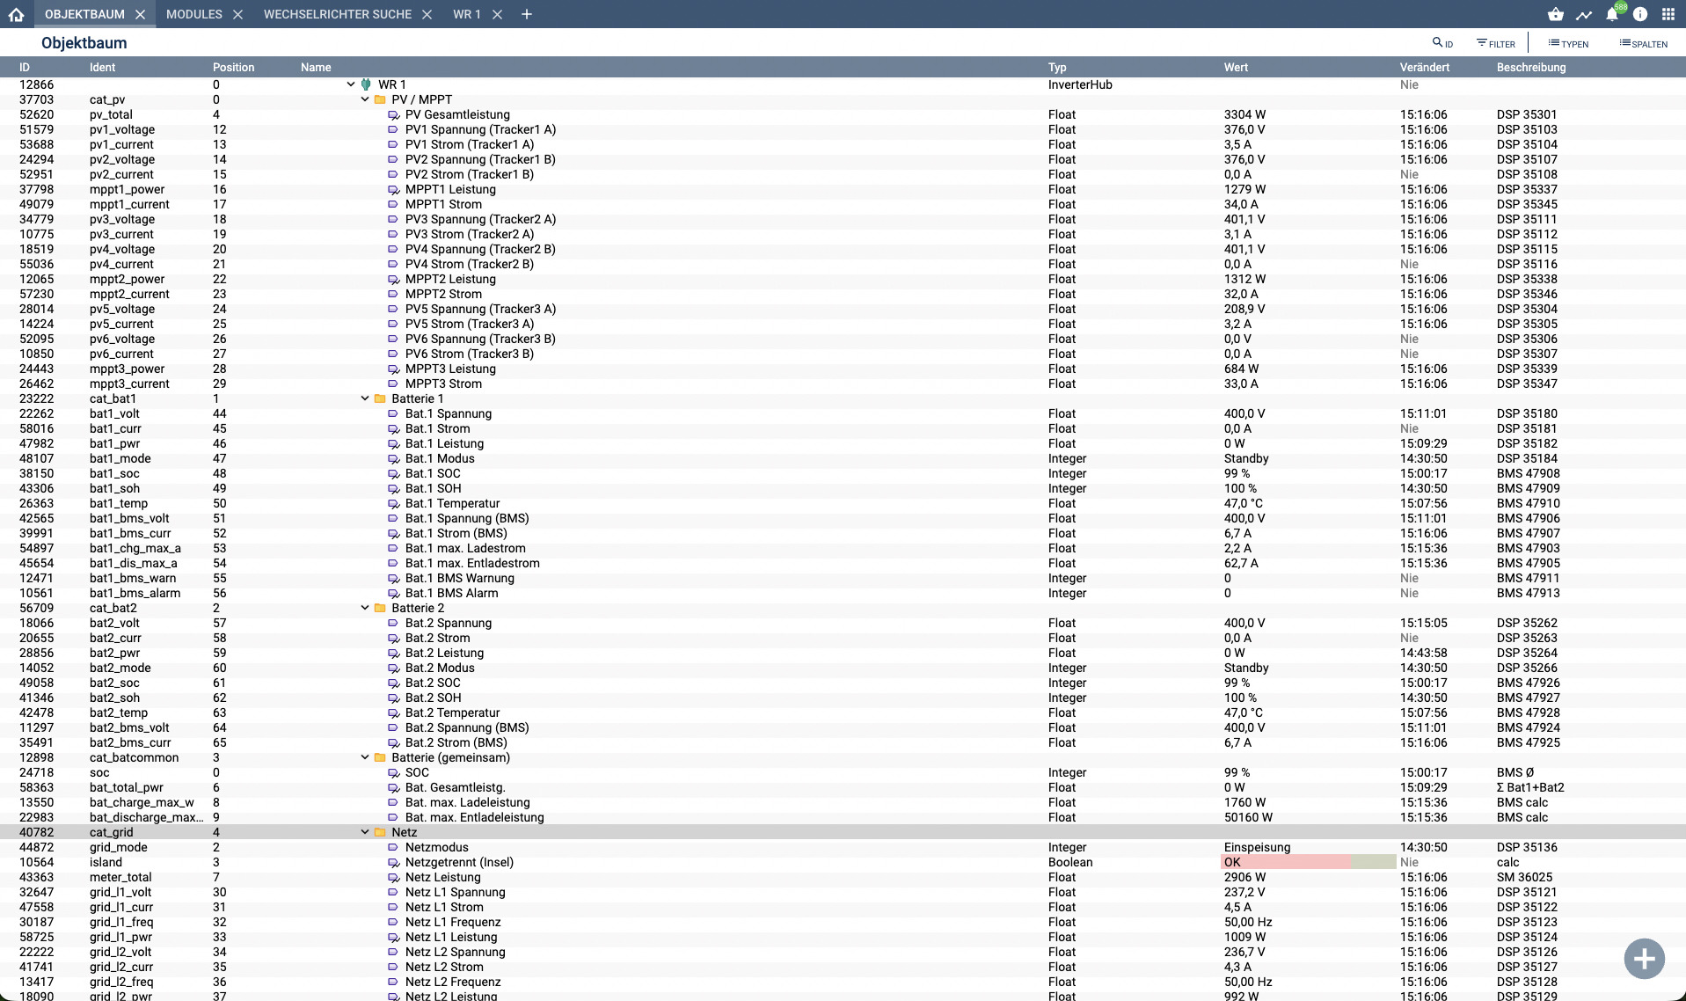This screenshot has height=1001, width=1686.
Task: Collapse the Batterie (gemeinsam) category
Action: pos(365,757)
